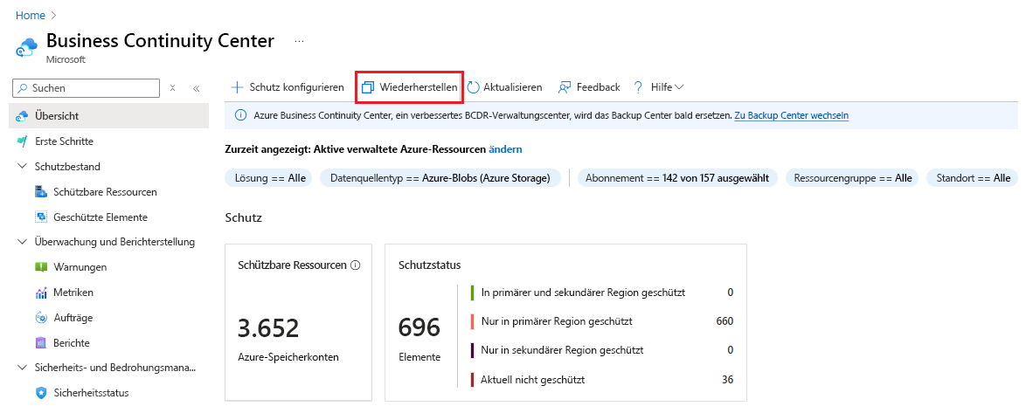
Task: Click the Aktualisieren label
Action: pos(513,87)
